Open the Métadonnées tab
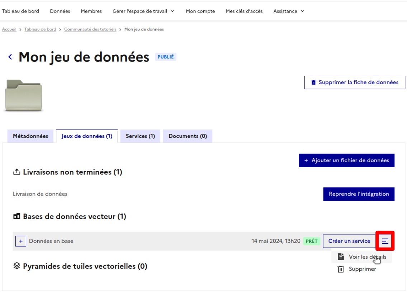407x292 pixels. 30,136
